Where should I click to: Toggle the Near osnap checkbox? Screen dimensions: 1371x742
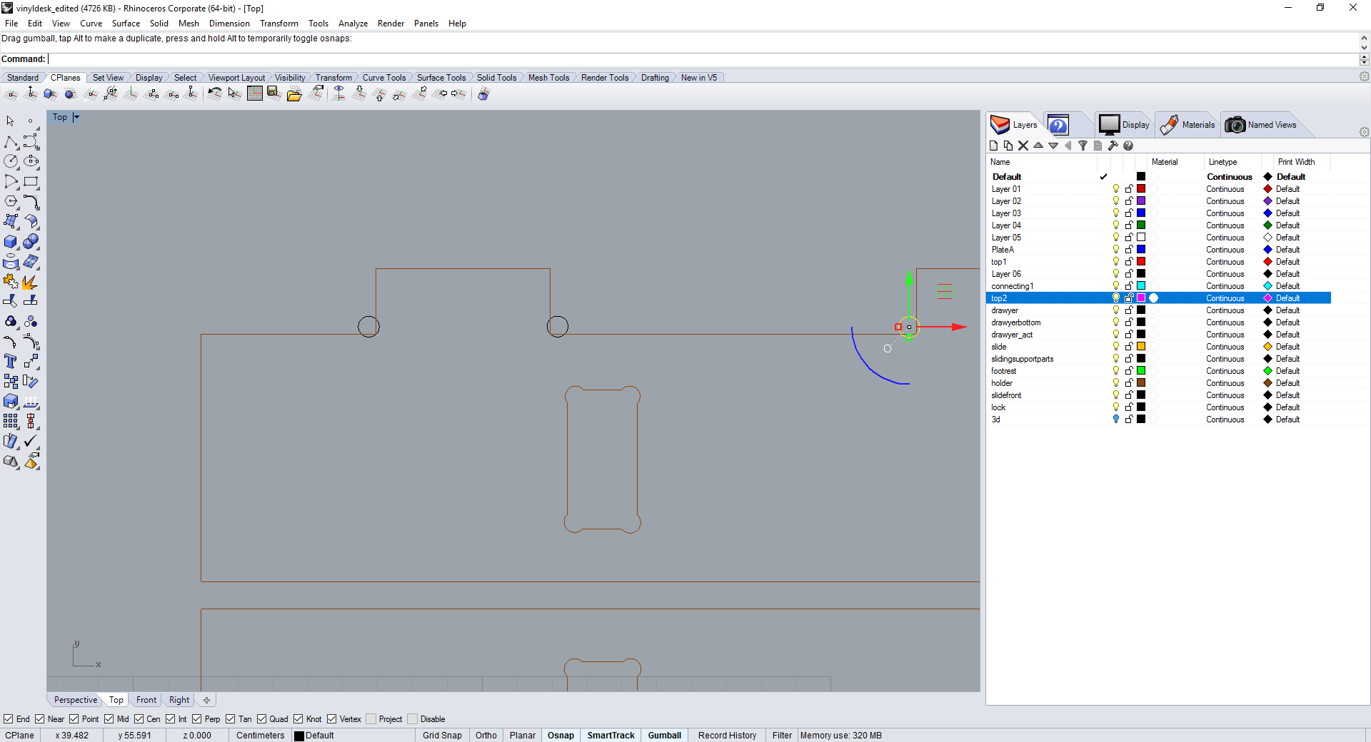[40, 719]
